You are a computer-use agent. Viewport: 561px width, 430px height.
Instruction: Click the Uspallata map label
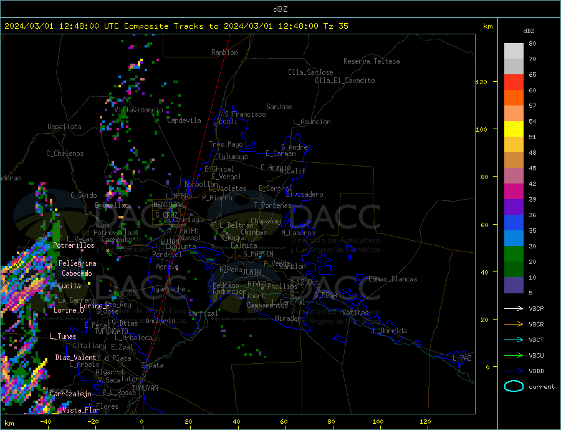(x=64, y=127)
